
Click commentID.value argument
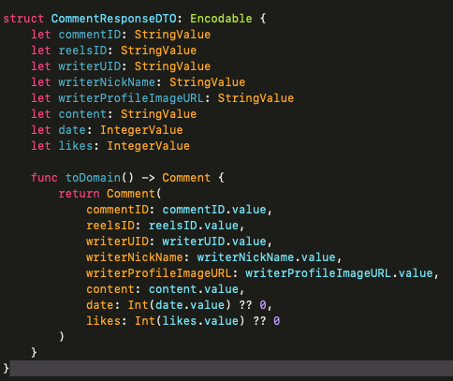click(214, 210)
